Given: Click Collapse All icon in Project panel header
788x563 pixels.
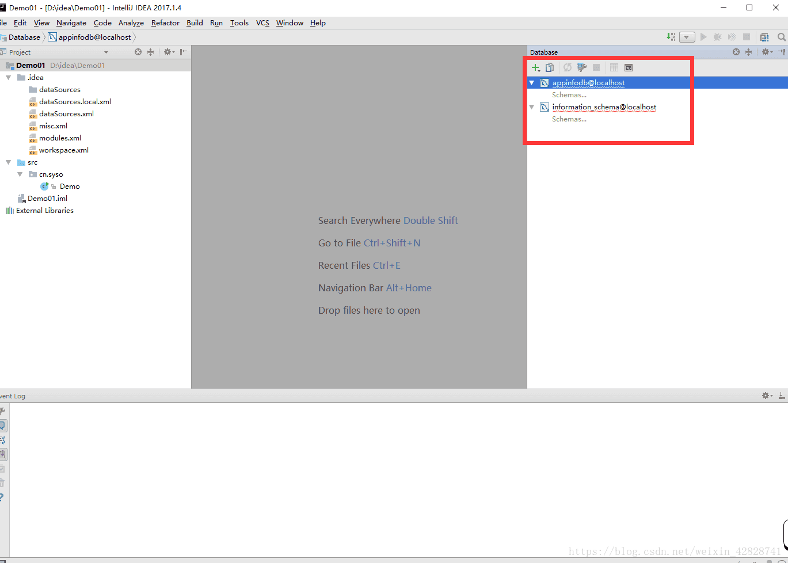Looking at the screenshot, I should click(x=150, y=52).
